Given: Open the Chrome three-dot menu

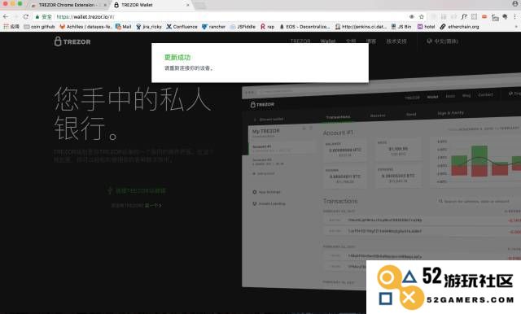Looking at the screenshot, I should click(x=515, y=16).
